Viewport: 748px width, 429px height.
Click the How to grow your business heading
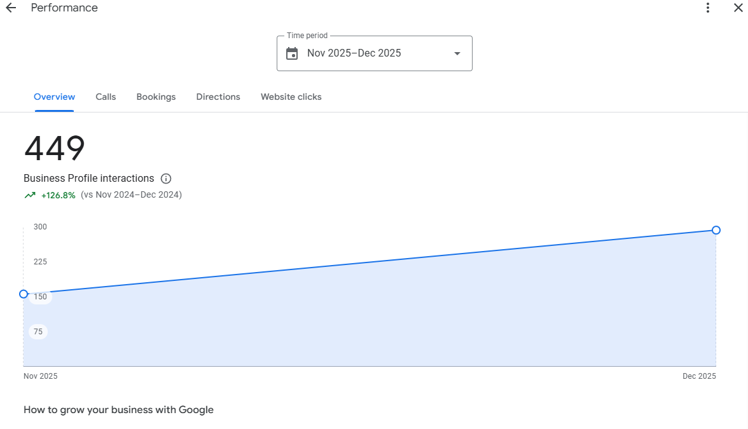click(x=118, y=410)
